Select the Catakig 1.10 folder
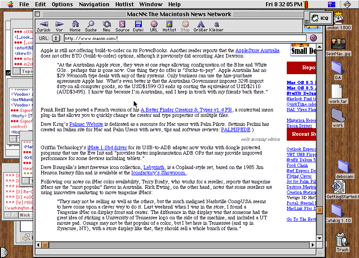This screenshot has height=258, width=359. tap(338, 214)
